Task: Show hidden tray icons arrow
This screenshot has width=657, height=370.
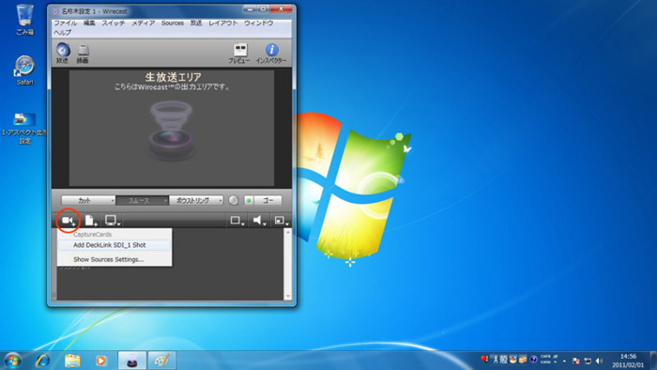Action: click(564, 362)
